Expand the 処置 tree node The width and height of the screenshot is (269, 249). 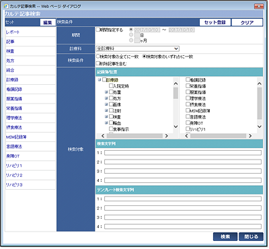pyautogui.click(x=106, y=92)
